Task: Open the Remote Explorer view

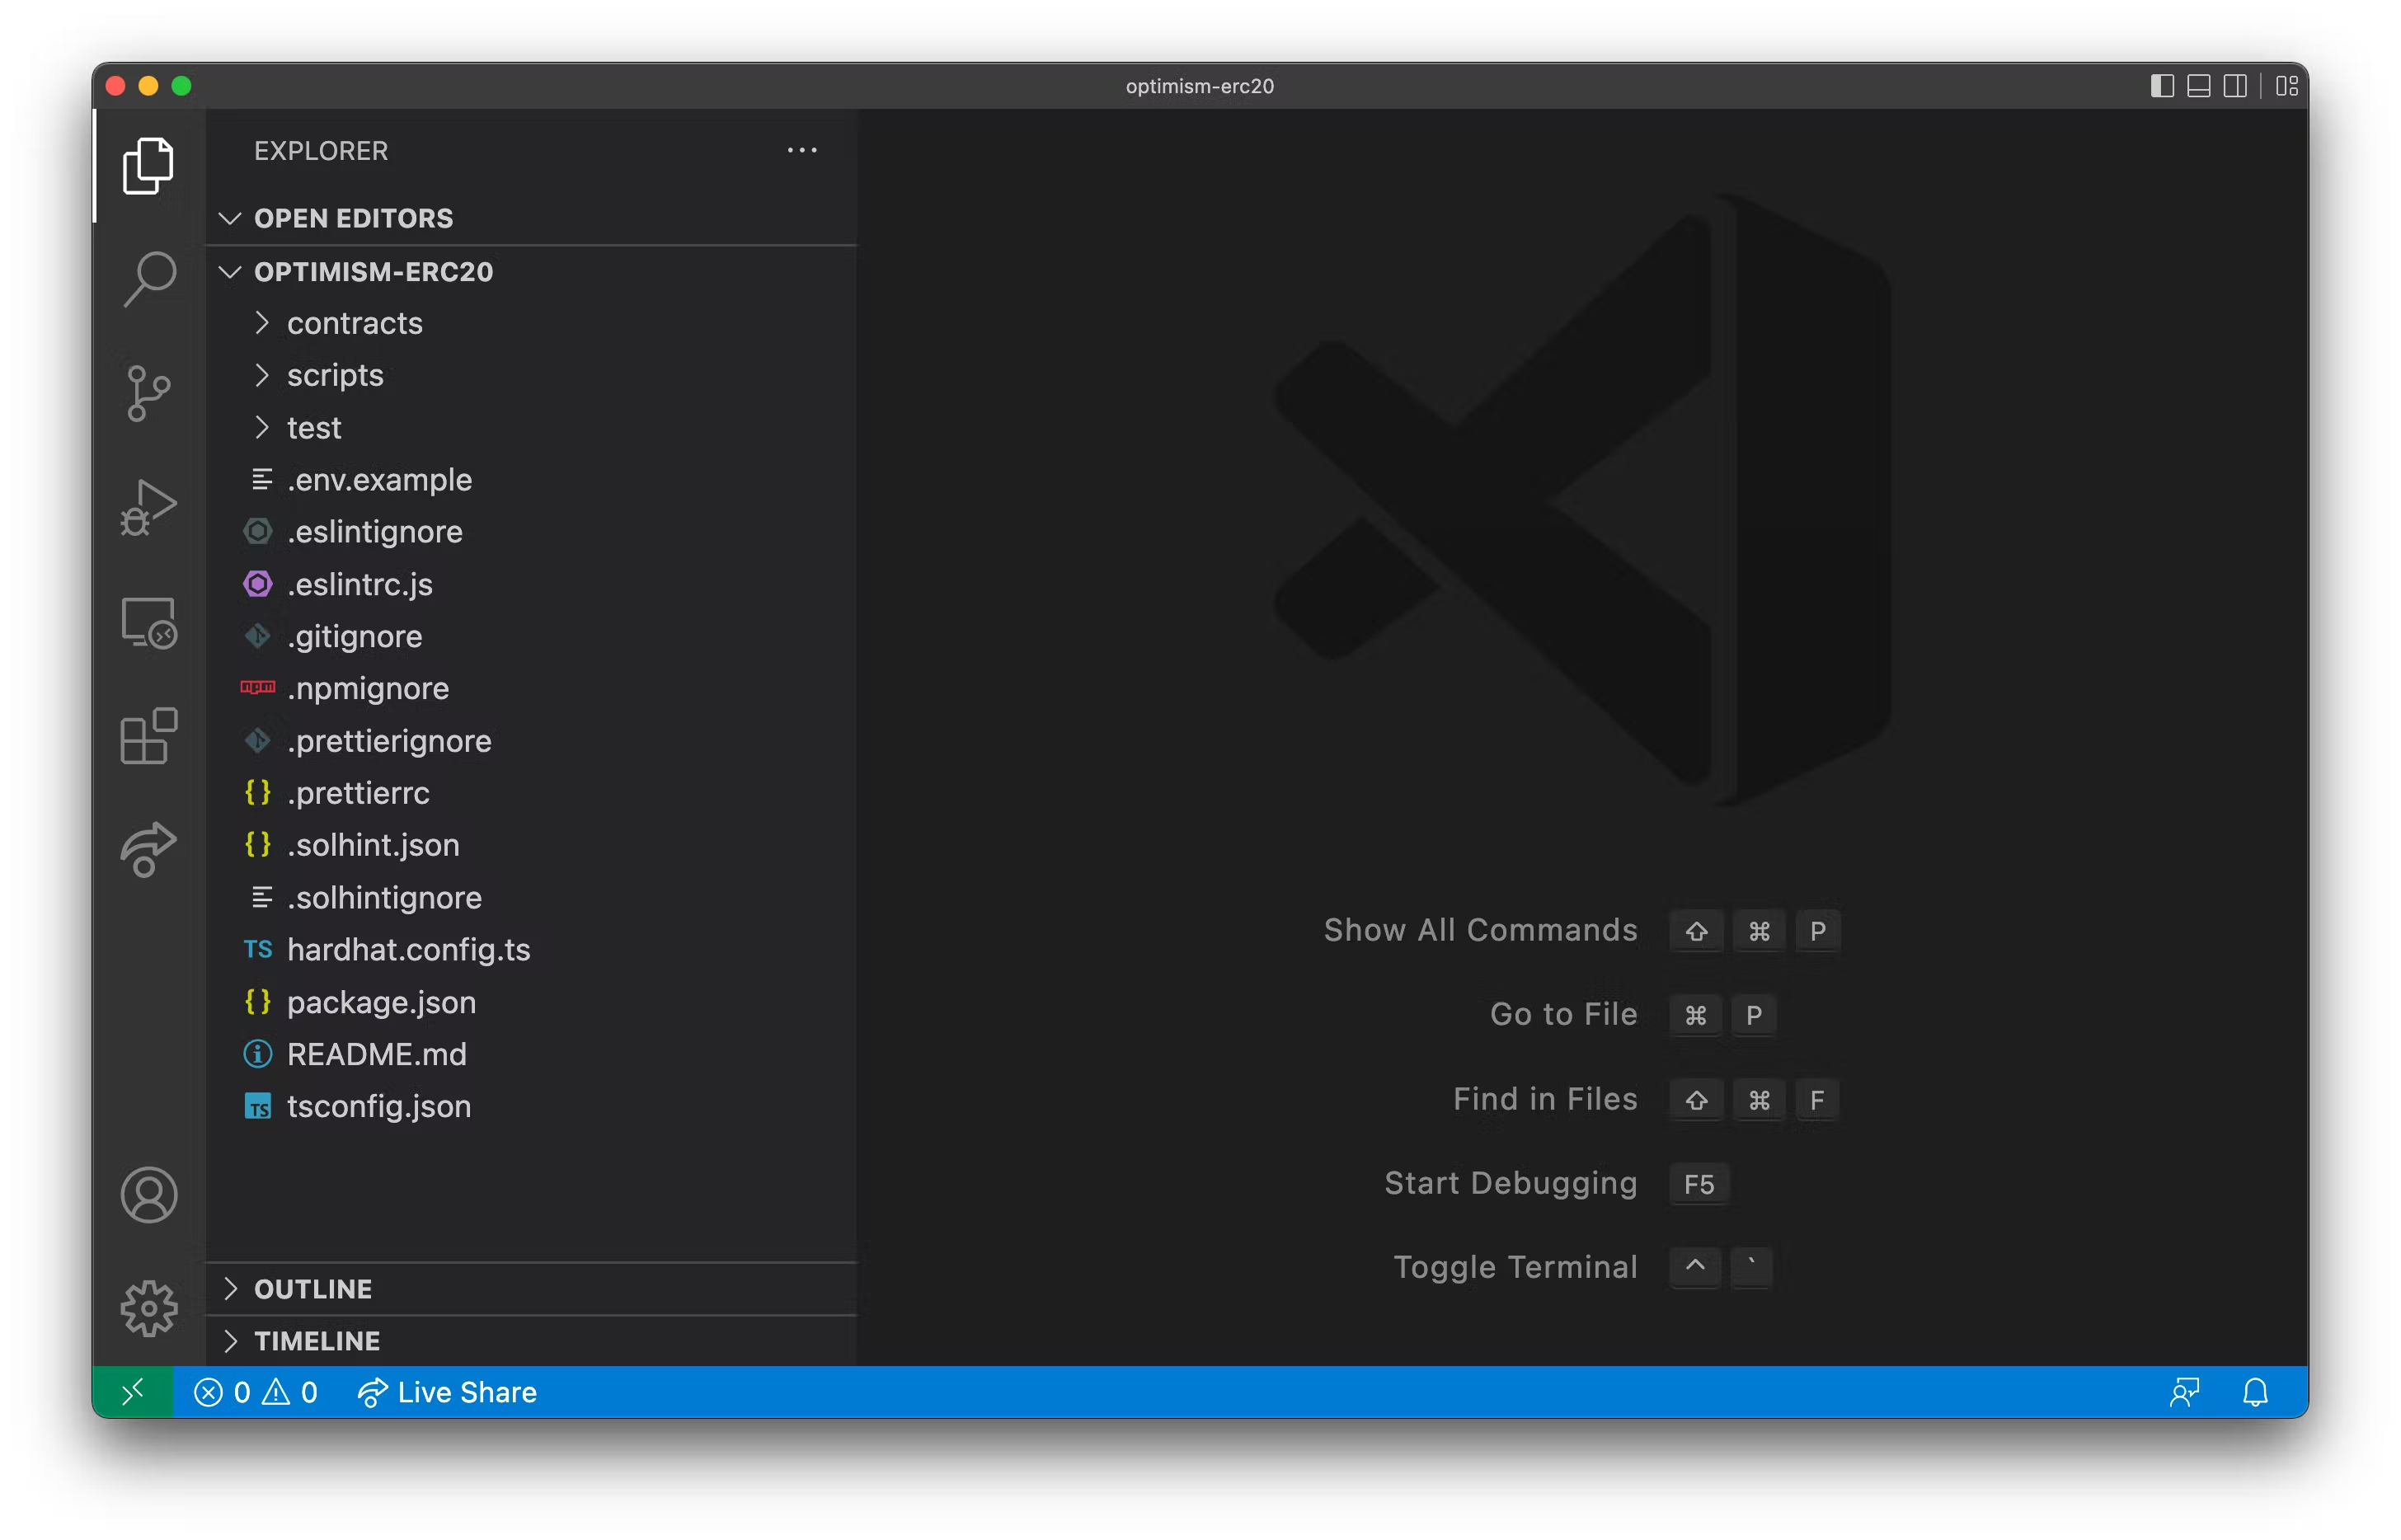Action: tap(149, 622)
